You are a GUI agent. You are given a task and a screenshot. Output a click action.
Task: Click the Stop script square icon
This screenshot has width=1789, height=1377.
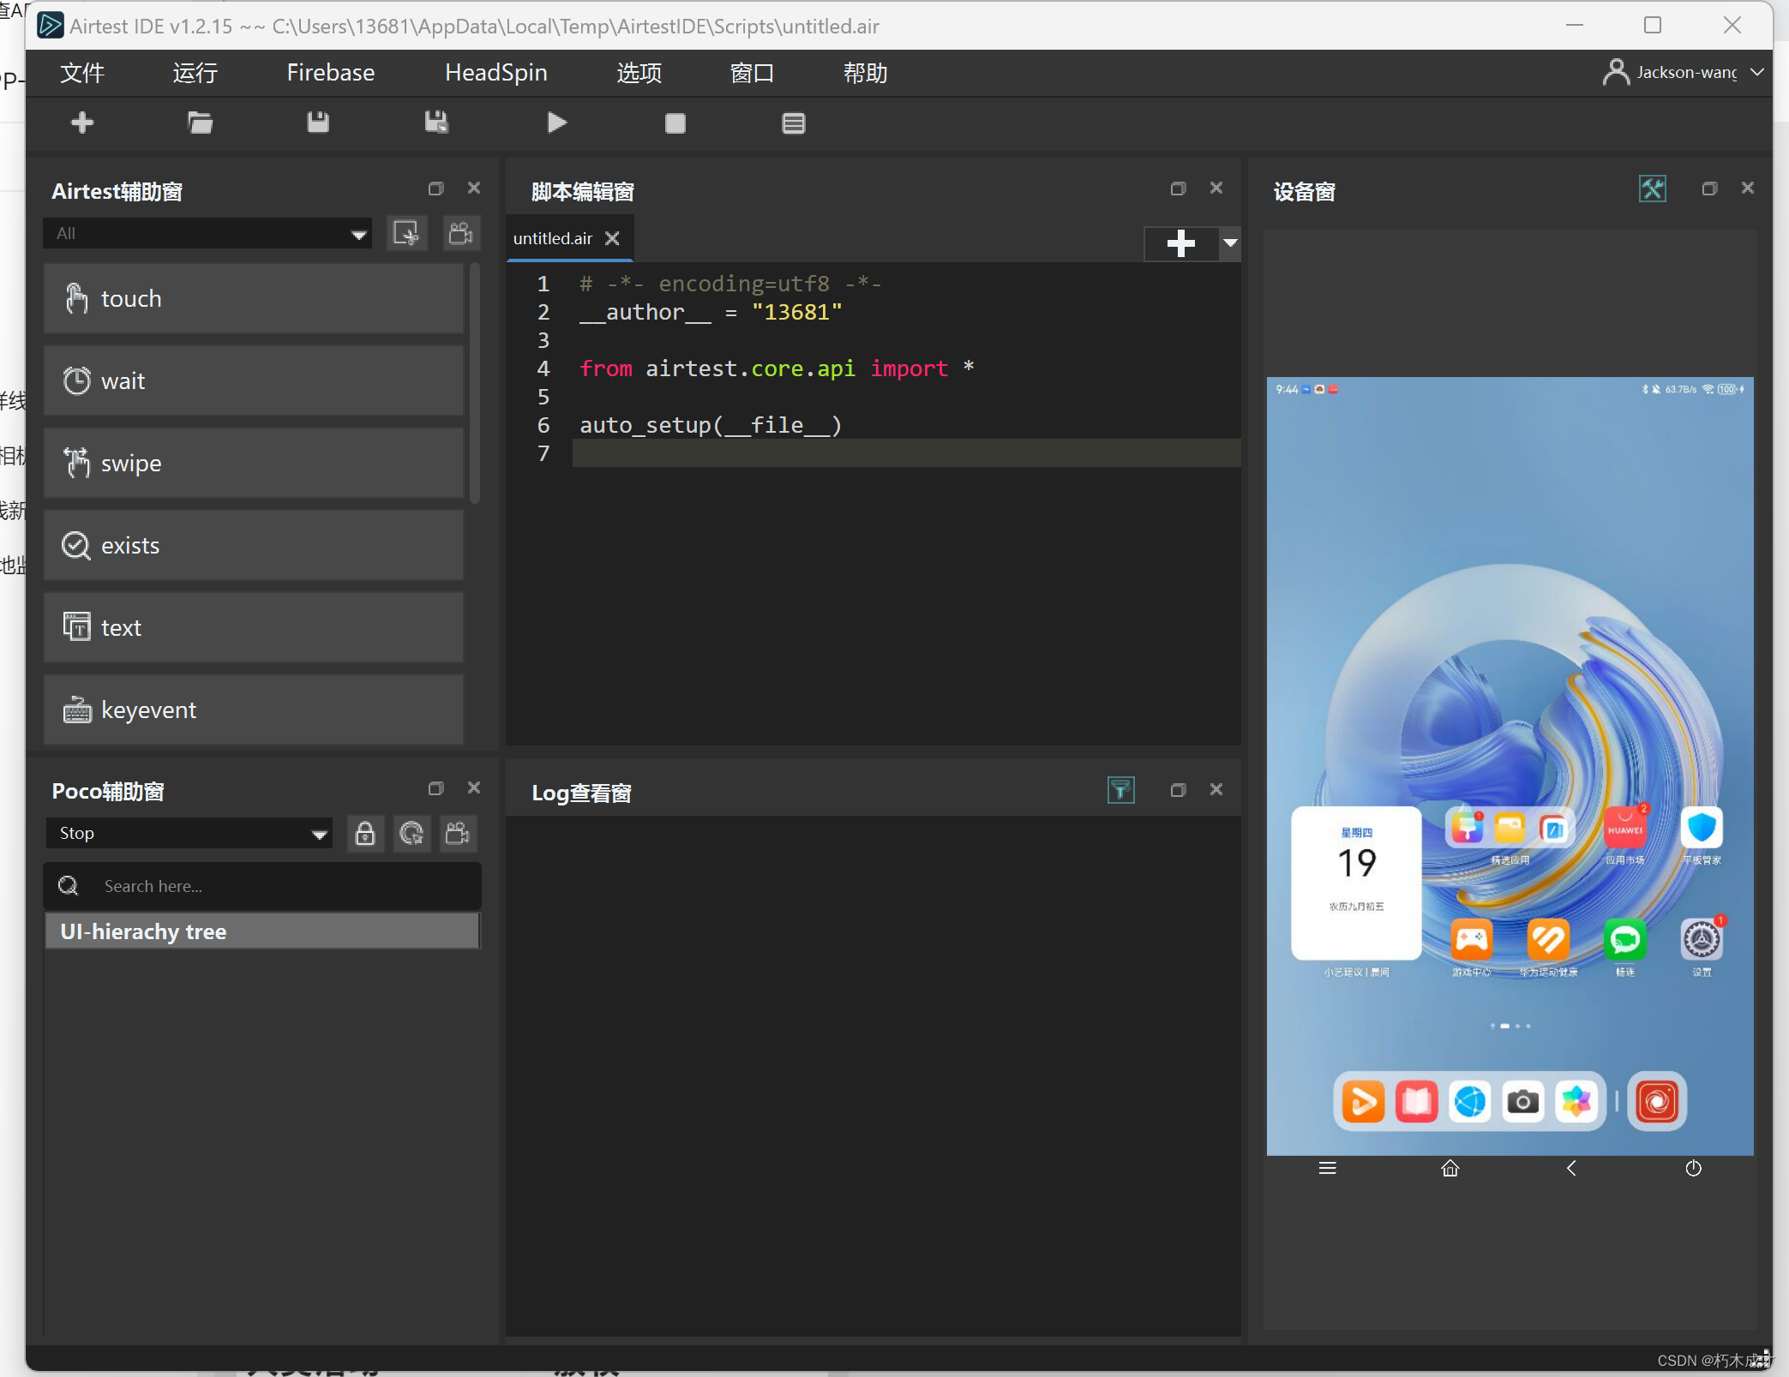pyautogui.click(x=675, y=123)
